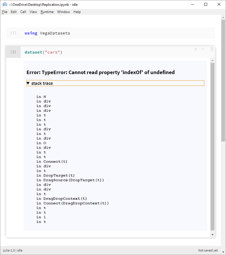This screenshot has width=226, height=255.
Task: Click the 'in Connect(t)' stack trace line
Action: point(52,162)
